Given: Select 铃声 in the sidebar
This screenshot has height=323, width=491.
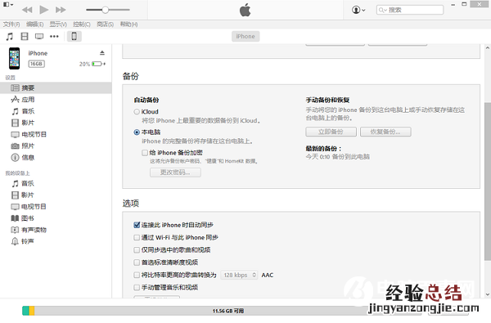Looking at the screenshot, I should (56, 241).
